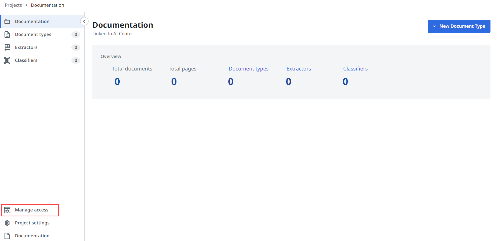
Task: Click the Project settings gear icon
Action: (7, 223)
